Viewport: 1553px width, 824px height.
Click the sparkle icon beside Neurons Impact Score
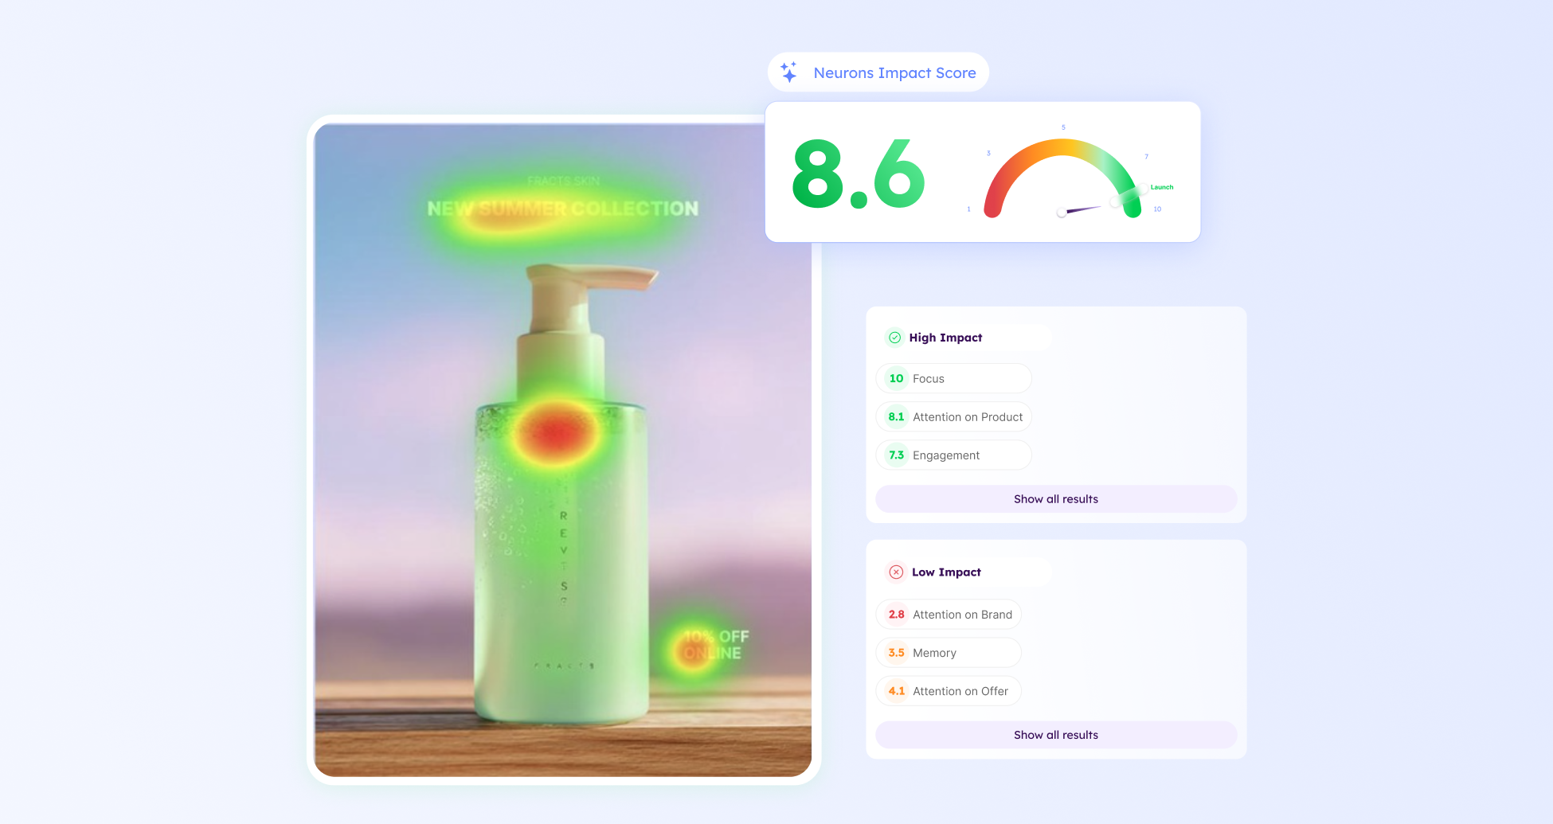click(x=788, y=72)
